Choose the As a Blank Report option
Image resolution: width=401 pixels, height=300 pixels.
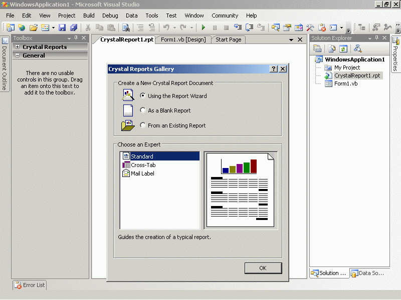[143, 110]
